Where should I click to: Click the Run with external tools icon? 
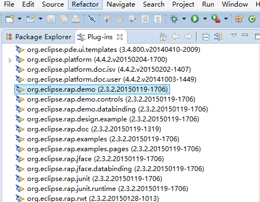216,19
